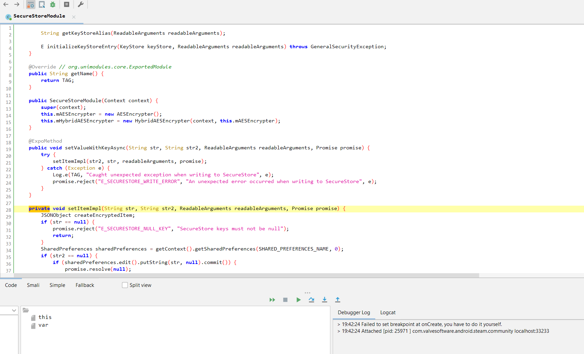
Task: Step over the current instruction
Action: 311,300
